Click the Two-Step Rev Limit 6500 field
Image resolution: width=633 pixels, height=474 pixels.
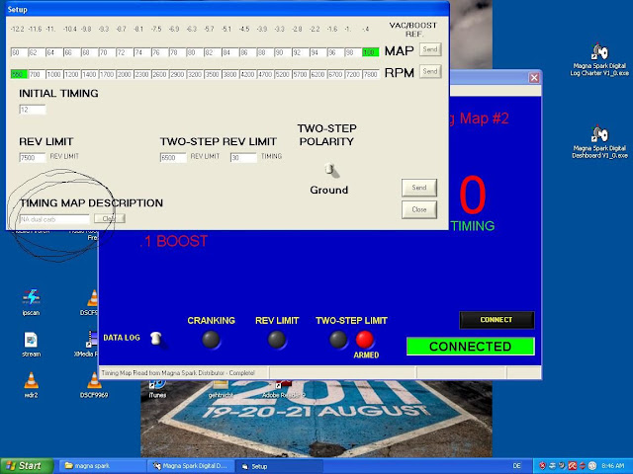pos(173,158)
